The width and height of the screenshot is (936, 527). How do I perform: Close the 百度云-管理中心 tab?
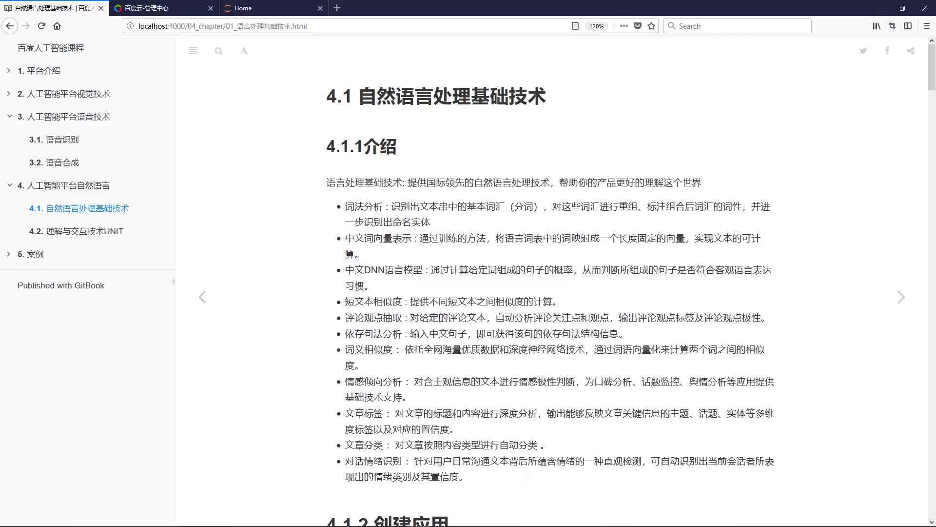click(211, 8)
